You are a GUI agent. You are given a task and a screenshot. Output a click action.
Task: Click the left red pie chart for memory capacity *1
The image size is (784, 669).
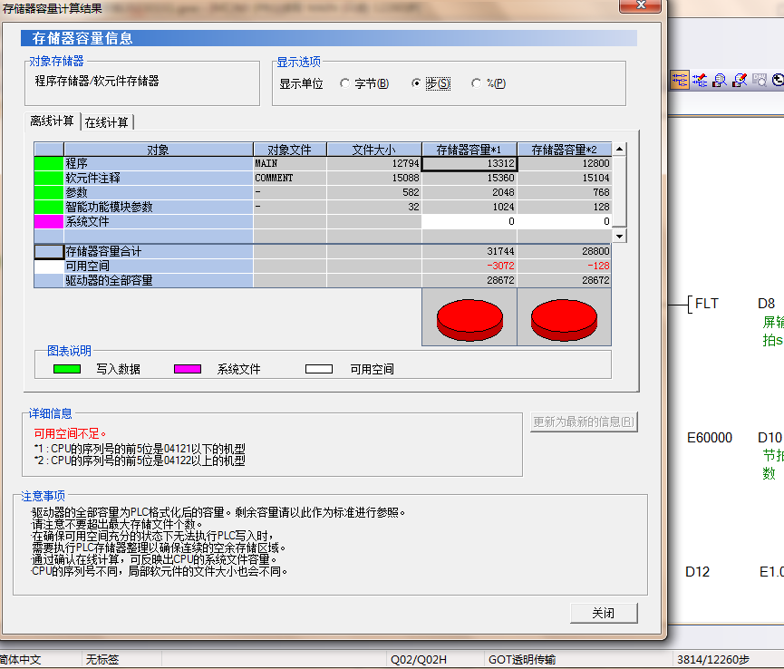[x=469, y=318]
